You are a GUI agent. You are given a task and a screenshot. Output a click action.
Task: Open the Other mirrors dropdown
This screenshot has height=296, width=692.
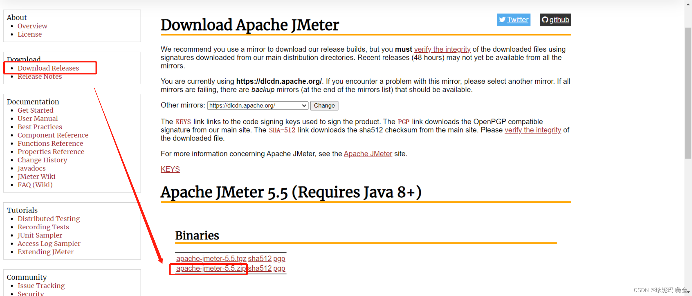pos(258,106)
